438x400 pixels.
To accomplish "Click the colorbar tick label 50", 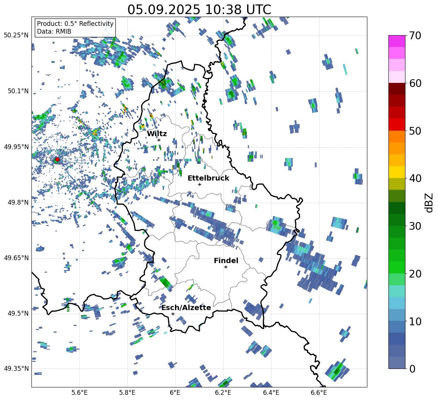I will pos(415,131).
